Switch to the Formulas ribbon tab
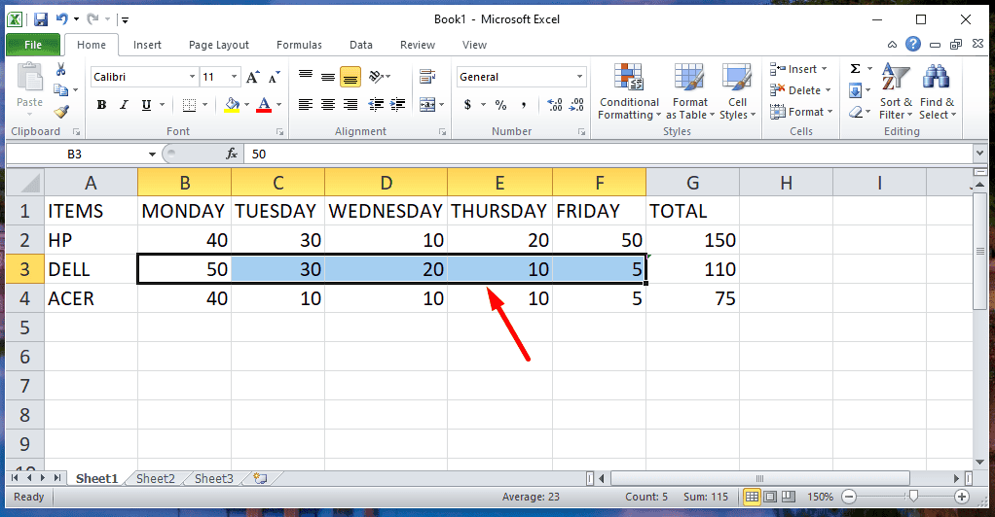 (x=298, y=45)
